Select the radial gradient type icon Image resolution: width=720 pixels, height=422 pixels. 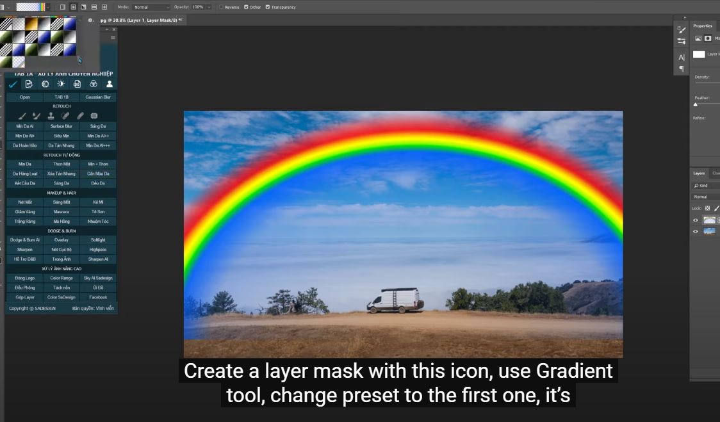[73, 7]
